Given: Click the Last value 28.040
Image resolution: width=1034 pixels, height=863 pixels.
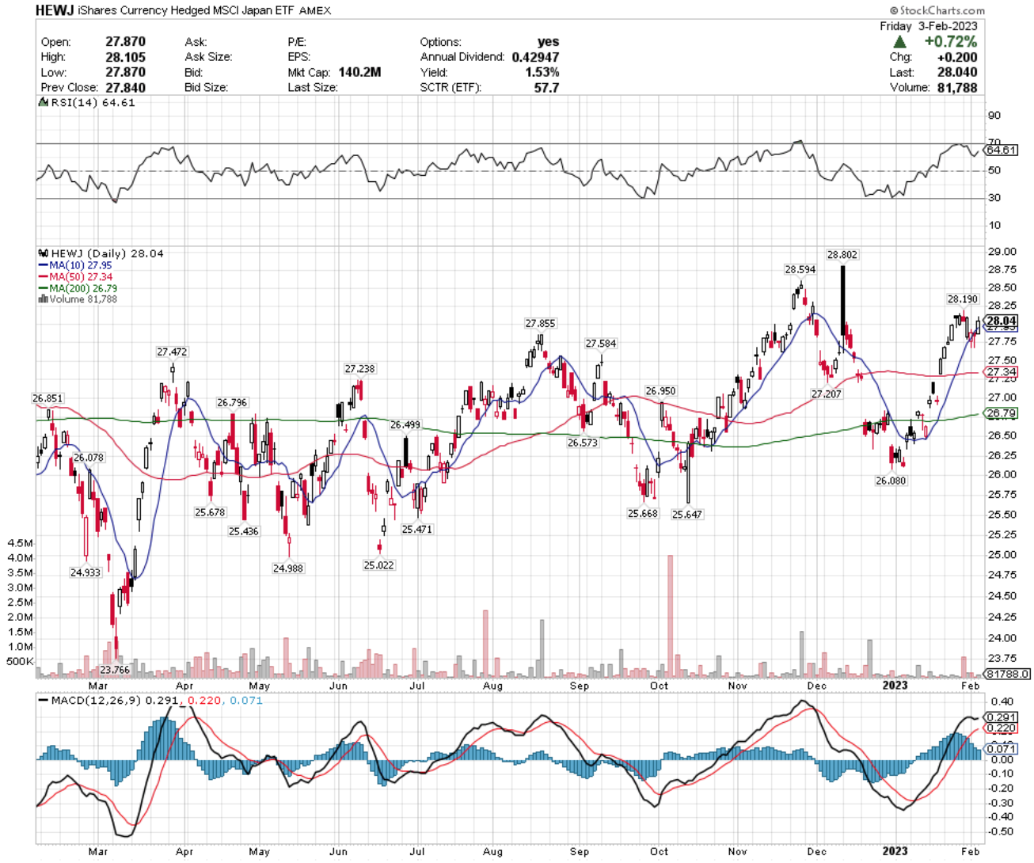Looking at the screenshot, I should [957, 72].
